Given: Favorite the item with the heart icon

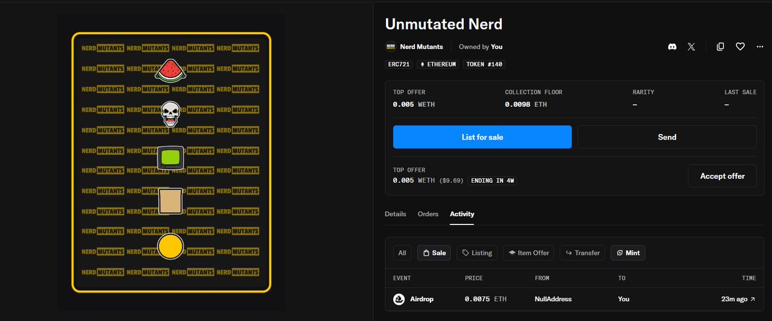Looking at the screenshot, I should [740, 46].
